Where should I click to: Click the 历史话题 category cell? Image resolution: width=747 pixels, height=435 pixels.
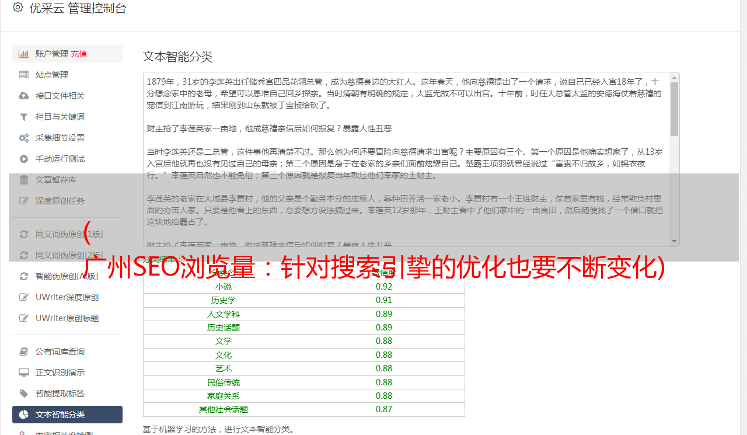pyautogui.click(x=224, y=328)
